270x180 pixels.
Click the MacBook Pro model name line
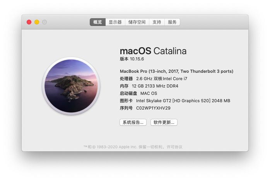pos(176,71)
